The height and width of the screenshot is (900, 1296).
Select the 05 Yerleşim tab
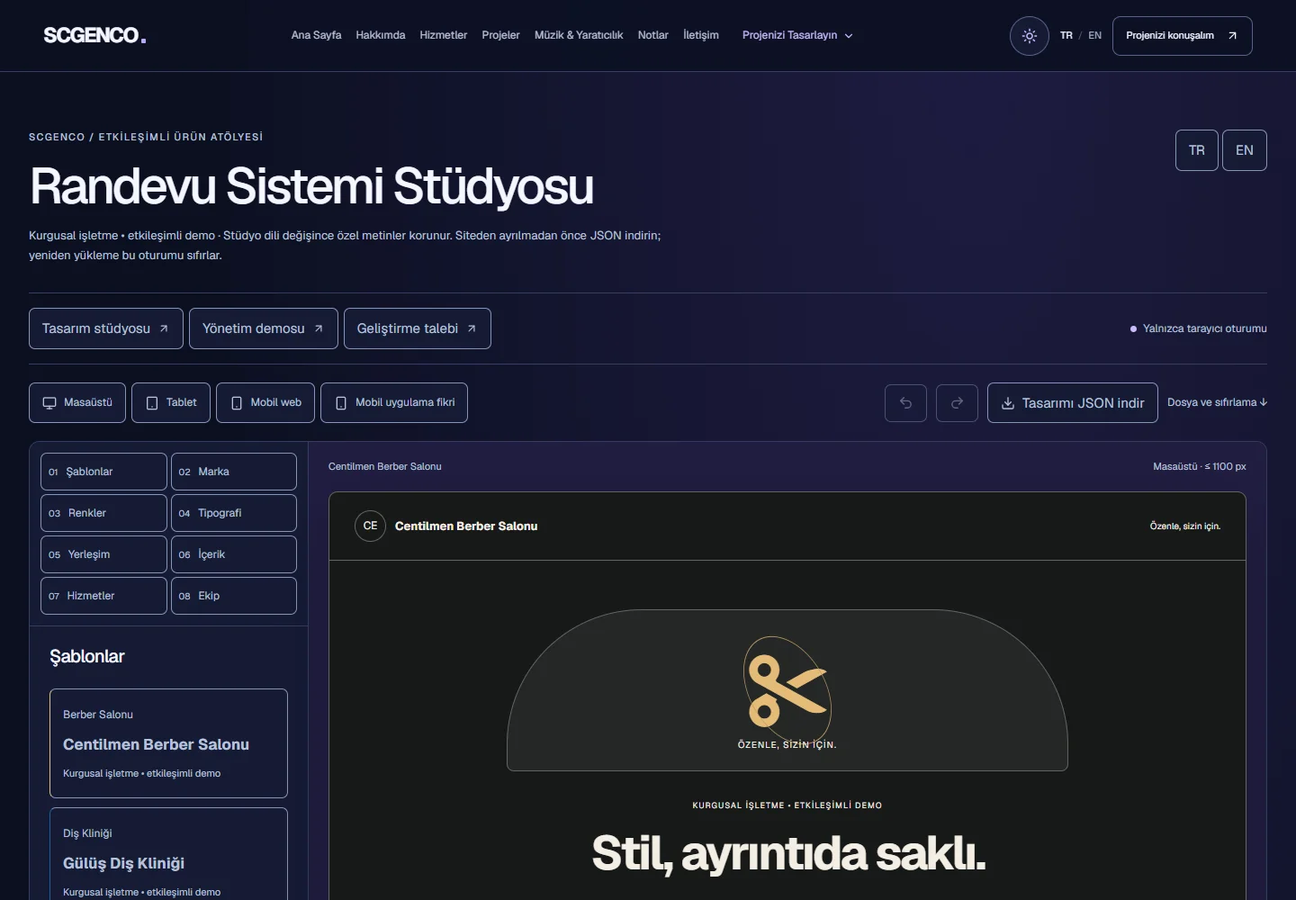[103, 554]
